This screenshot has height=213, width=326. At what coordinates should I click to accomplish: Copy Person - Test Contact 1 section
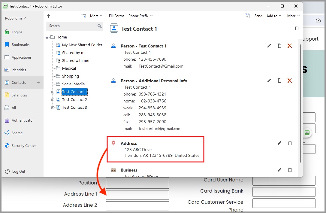[x=279, y=46]
